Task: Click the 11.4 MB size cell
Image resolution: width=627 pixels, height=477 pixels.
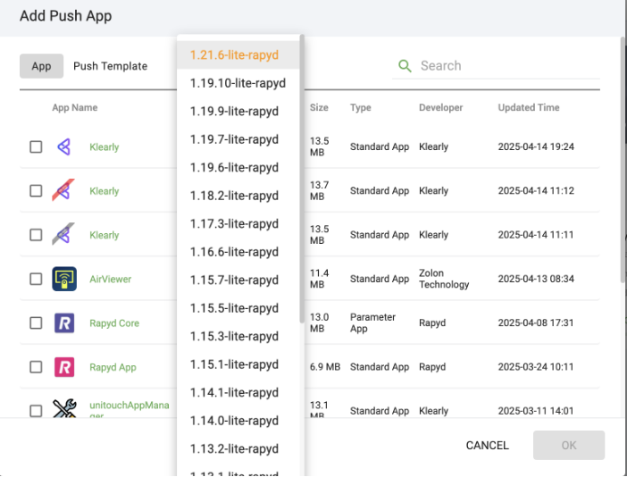Action: 320,279
